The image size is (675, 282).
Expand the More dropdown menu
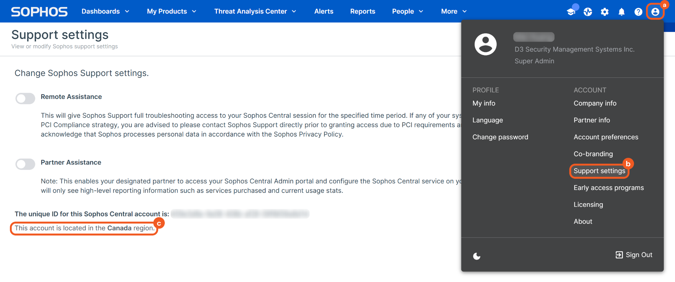[x=454, y=11]
